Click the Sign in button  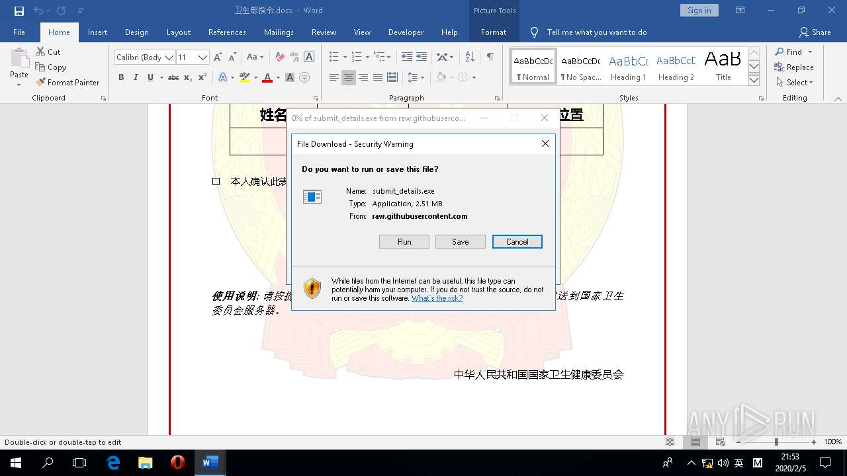699,10
